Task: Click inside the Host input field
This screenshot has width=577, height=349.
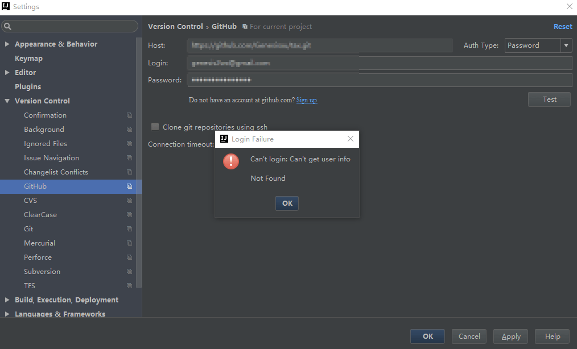Action: pos(319,45)
